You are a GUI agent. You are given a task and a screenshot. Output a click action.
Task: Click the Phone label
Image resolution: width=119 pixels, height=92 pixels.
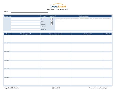[42, 19]
